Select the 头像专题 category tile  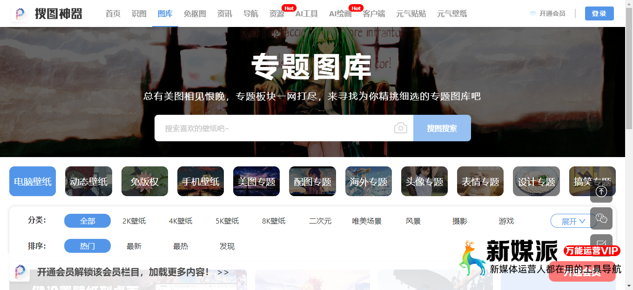[424, 181]
